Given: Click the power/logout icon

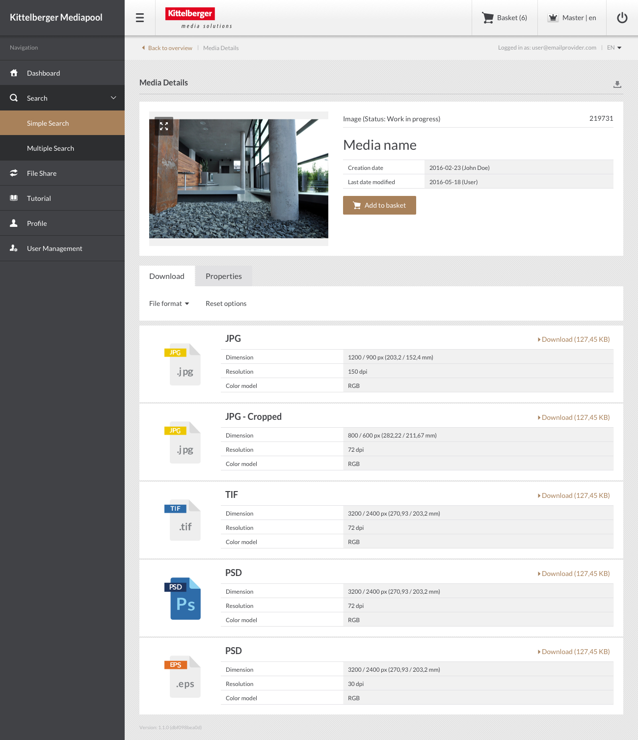Looking at the screenshot, I should pos(622,18).
